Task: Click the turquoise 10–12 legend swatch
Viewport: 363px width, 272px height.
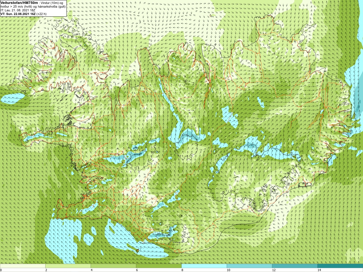Action: tap(250, 266)
